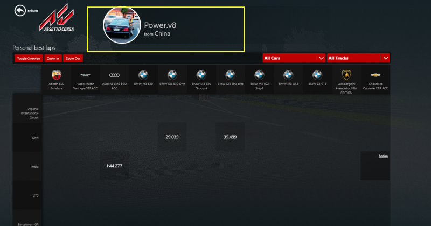This screenshot has height=226, width=431.
Task: Select the BMW M3 GT2 car icon
Action: 288,75
